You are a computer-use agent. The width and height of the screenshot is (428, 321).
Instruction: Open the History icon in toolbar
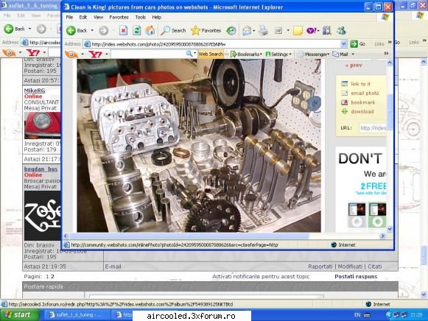coord(231,30)
